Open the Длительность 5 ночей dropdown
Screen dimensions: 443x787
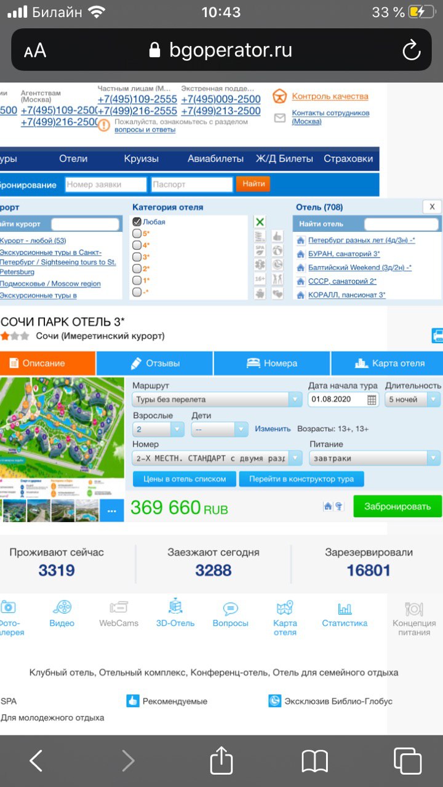point(413,400)
